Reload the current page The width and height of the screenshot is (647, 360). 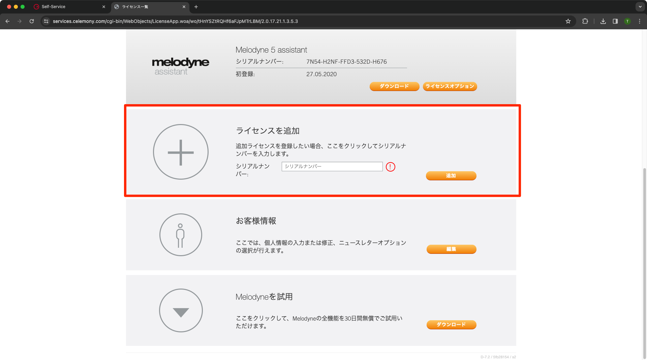[x=32, y=21]
